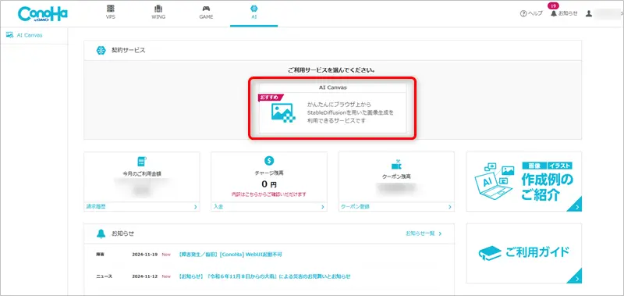Image resolution: width=624 pixels, height=296 pixels.
Task: Click the VPS server icon
Action: click(x=111, y=9)
